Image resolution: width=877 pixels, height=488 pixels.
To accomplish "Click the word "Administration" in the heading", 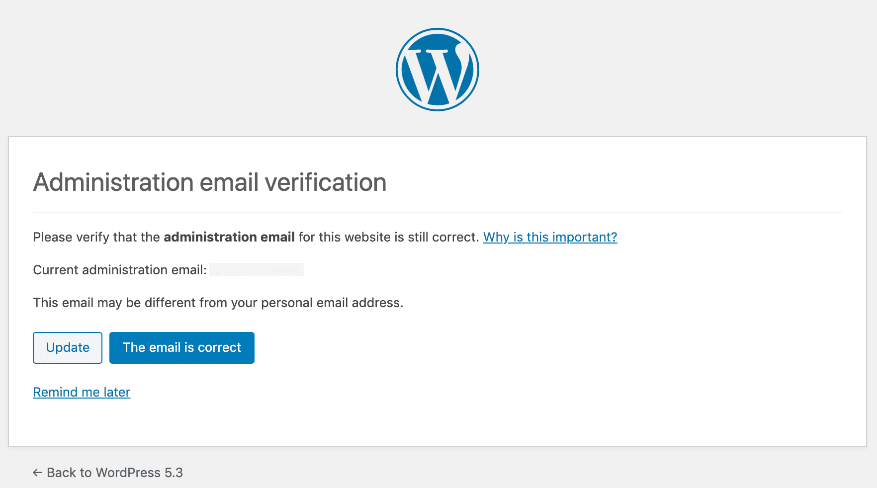I will pyautogui.click(x=113, y=182).
